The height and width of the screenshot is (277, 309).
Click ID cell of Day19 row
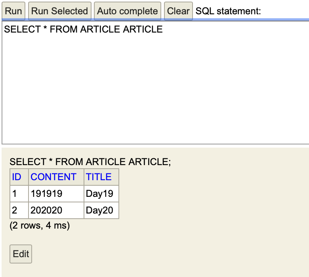(x=19, y=194)
